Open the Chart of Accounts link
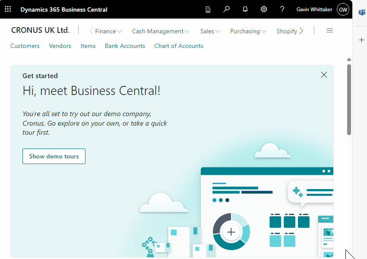367x259 pixels. pos(179,46)
